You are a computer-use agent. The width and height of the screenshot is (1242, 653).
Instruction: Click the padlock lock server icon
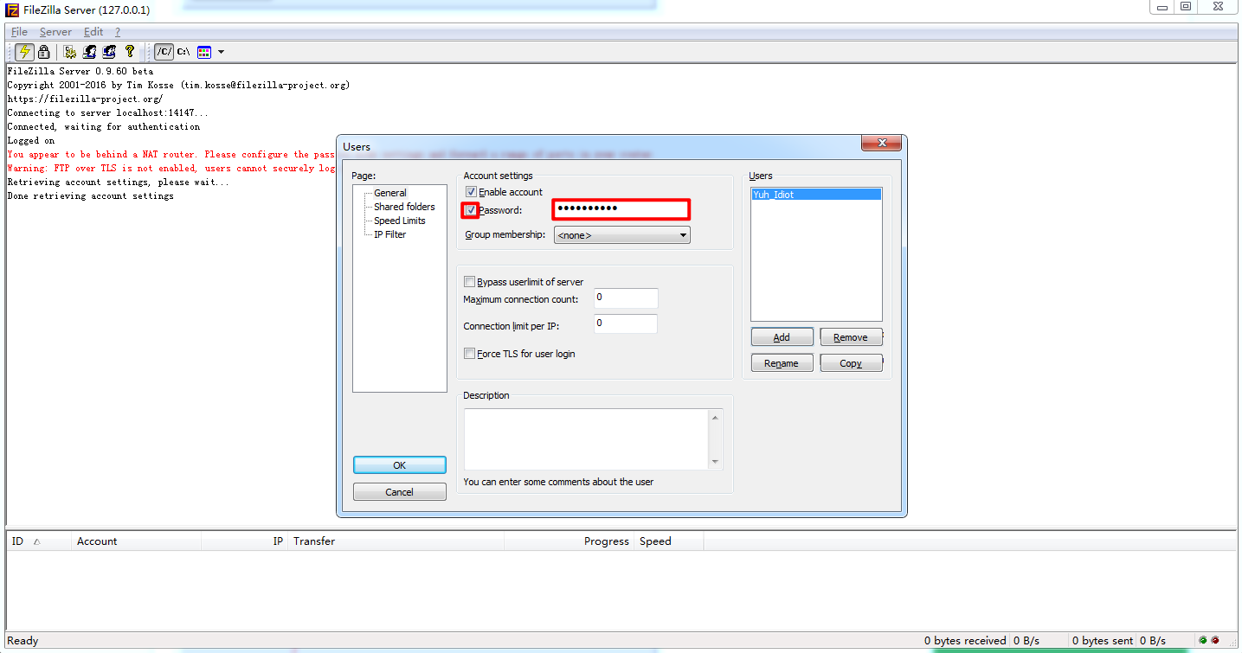pyautogui.click(x=44, y=52)
